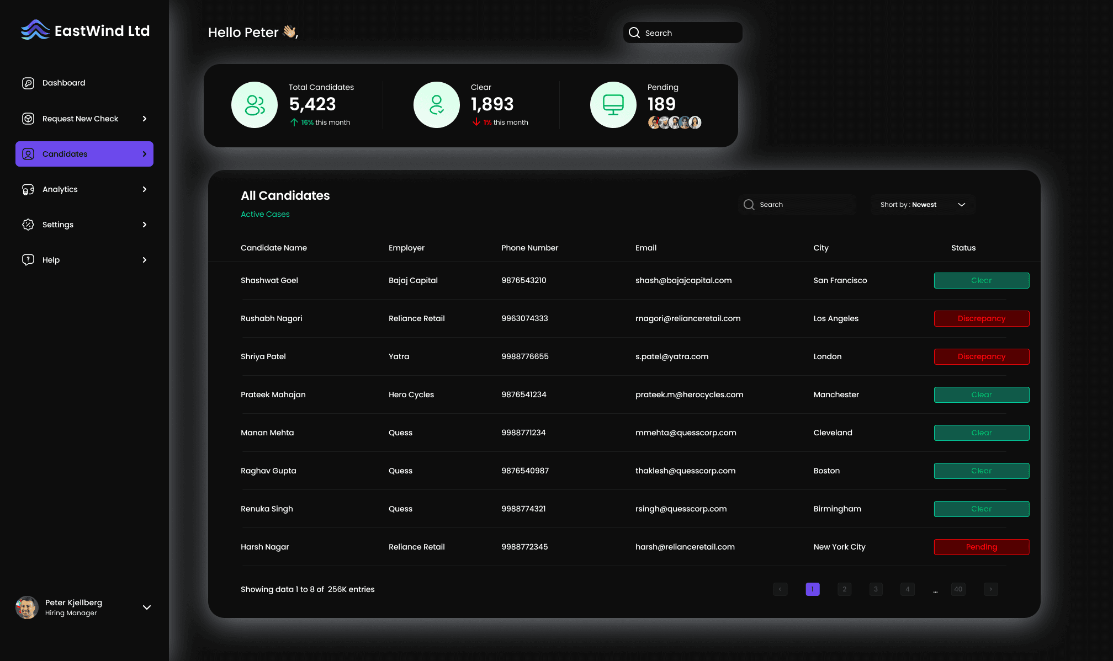The height and width of the screenshot is (661, 1113).
Task: Click the search magnifier in the candidates panel
Action: point(749,204)
